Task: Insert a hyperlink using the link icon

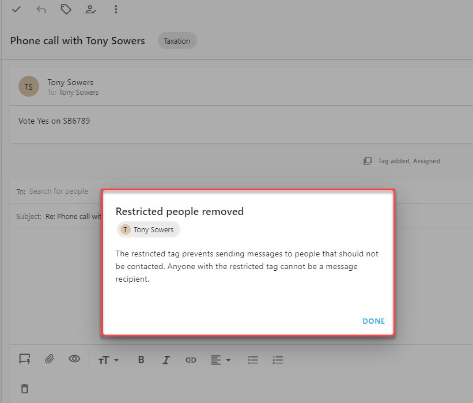Action: tap(191, 360)
